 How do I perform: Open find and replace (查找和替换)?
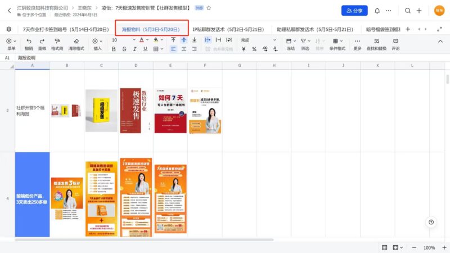pyautogui.click(x=376, y=41)
